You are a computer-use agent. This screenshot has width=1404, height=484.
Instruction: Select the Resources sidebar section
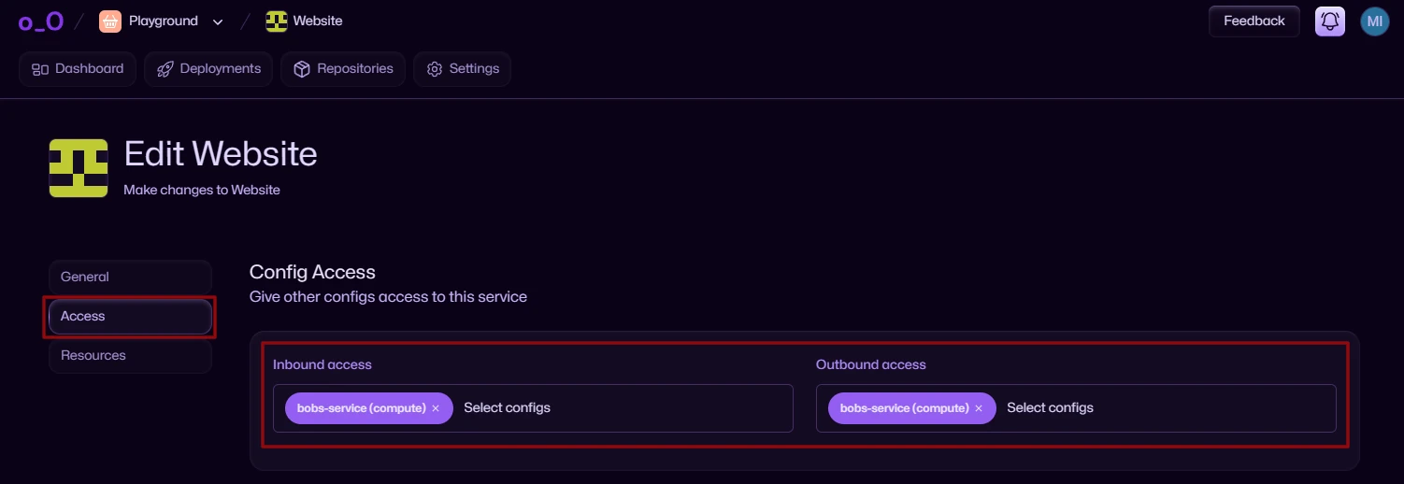[x=131, y=356]
